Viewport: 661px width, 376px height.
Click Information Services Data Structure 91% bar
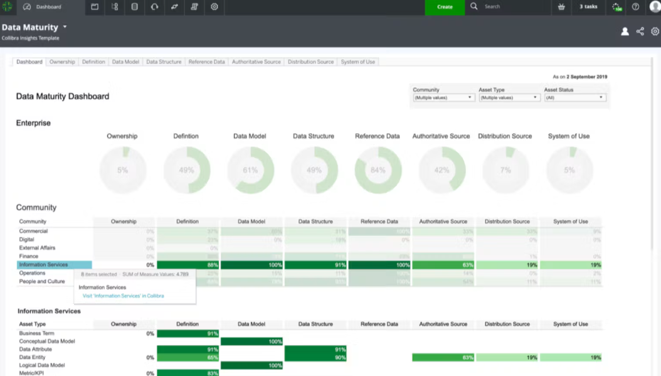click(315, 265)
